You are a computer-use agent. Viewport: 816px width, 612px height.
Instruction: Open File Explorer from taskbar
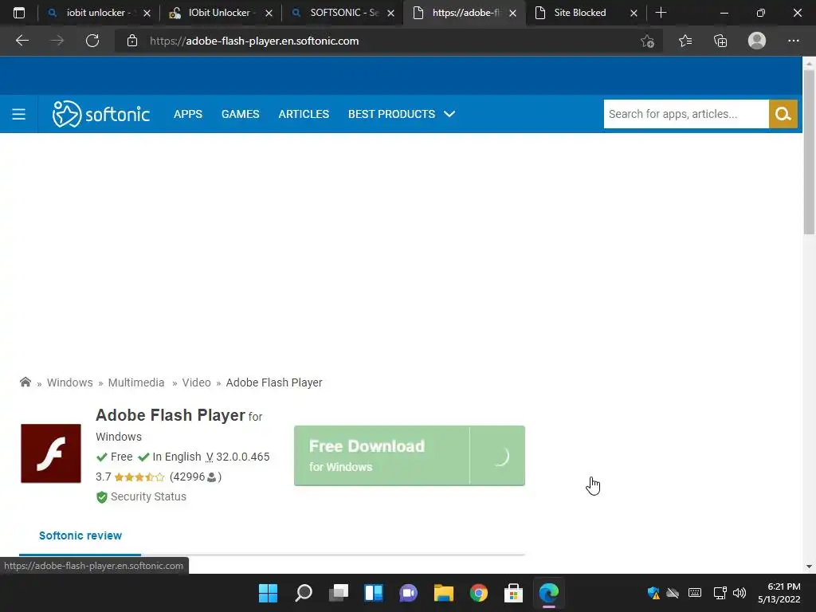[444, 593]
